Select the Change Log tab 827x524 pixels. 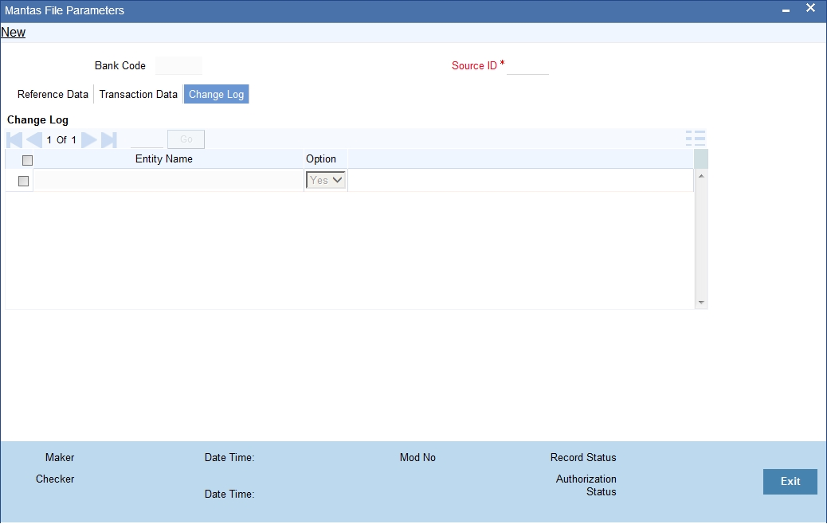216,94
